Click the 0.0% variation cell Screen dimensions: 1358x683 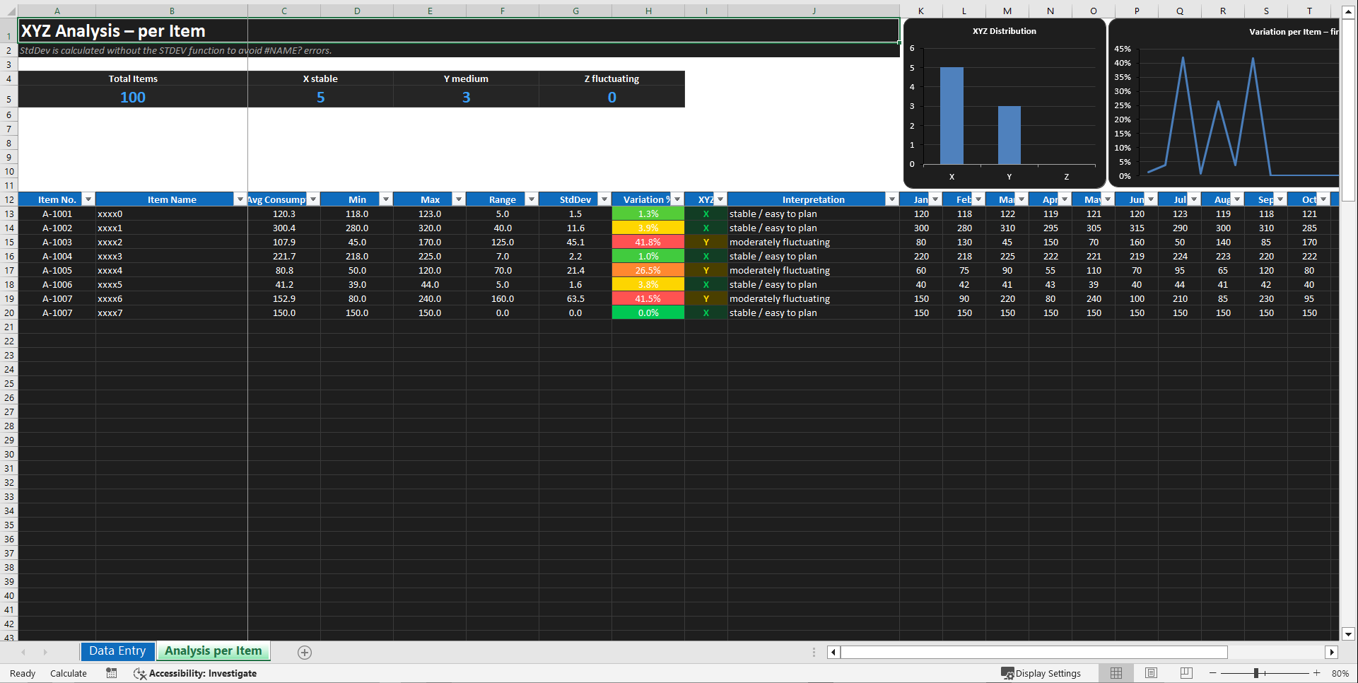pos(648,313)
